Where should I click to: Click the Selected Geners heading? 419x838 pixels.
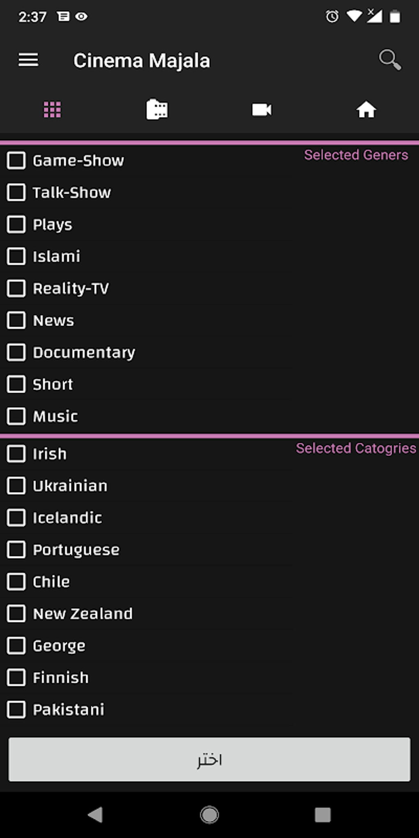pos(356,154)
